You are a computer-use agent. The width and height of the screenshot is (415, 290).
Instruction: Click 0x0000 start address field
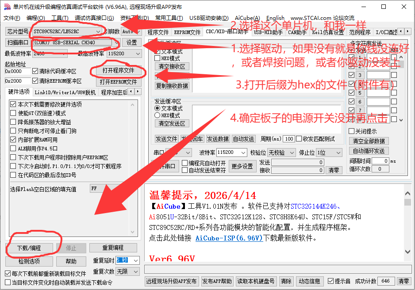[x=18, y=71]
